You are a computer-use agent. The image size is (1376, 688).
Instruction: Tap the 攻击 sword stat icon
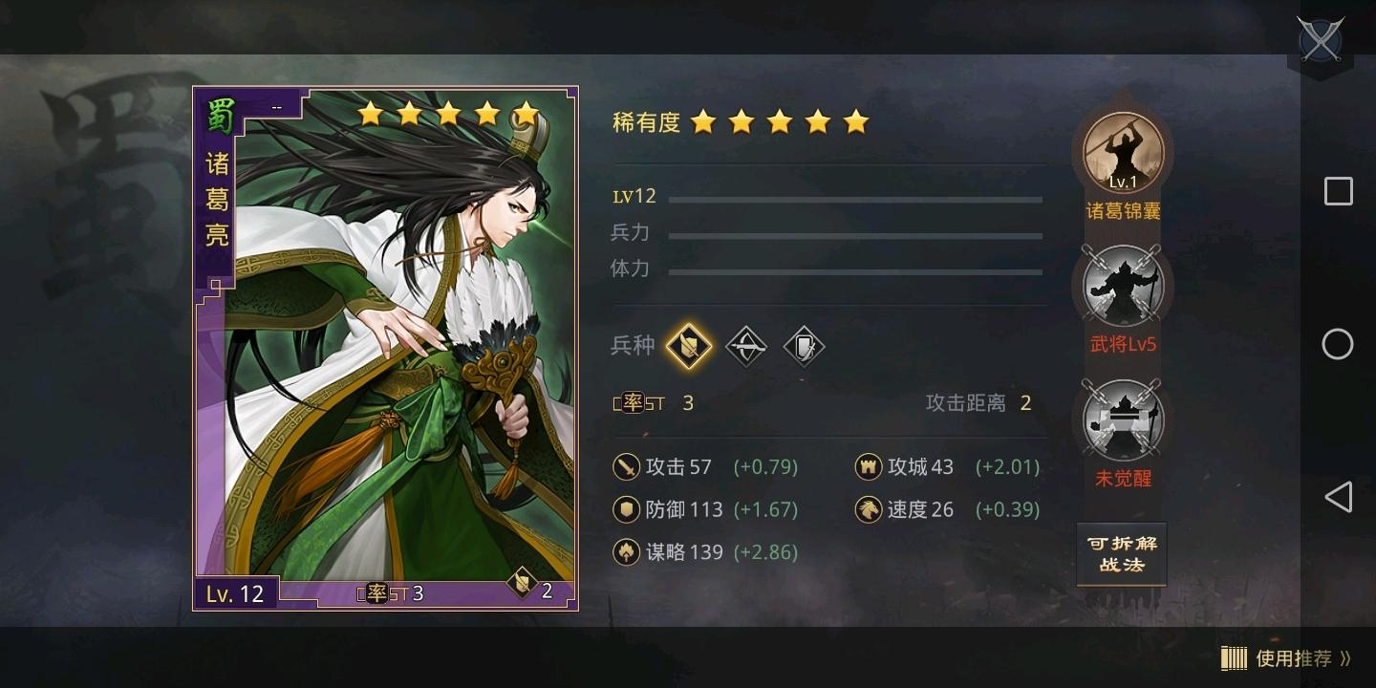pyautogui.click(x=626, y=467)
